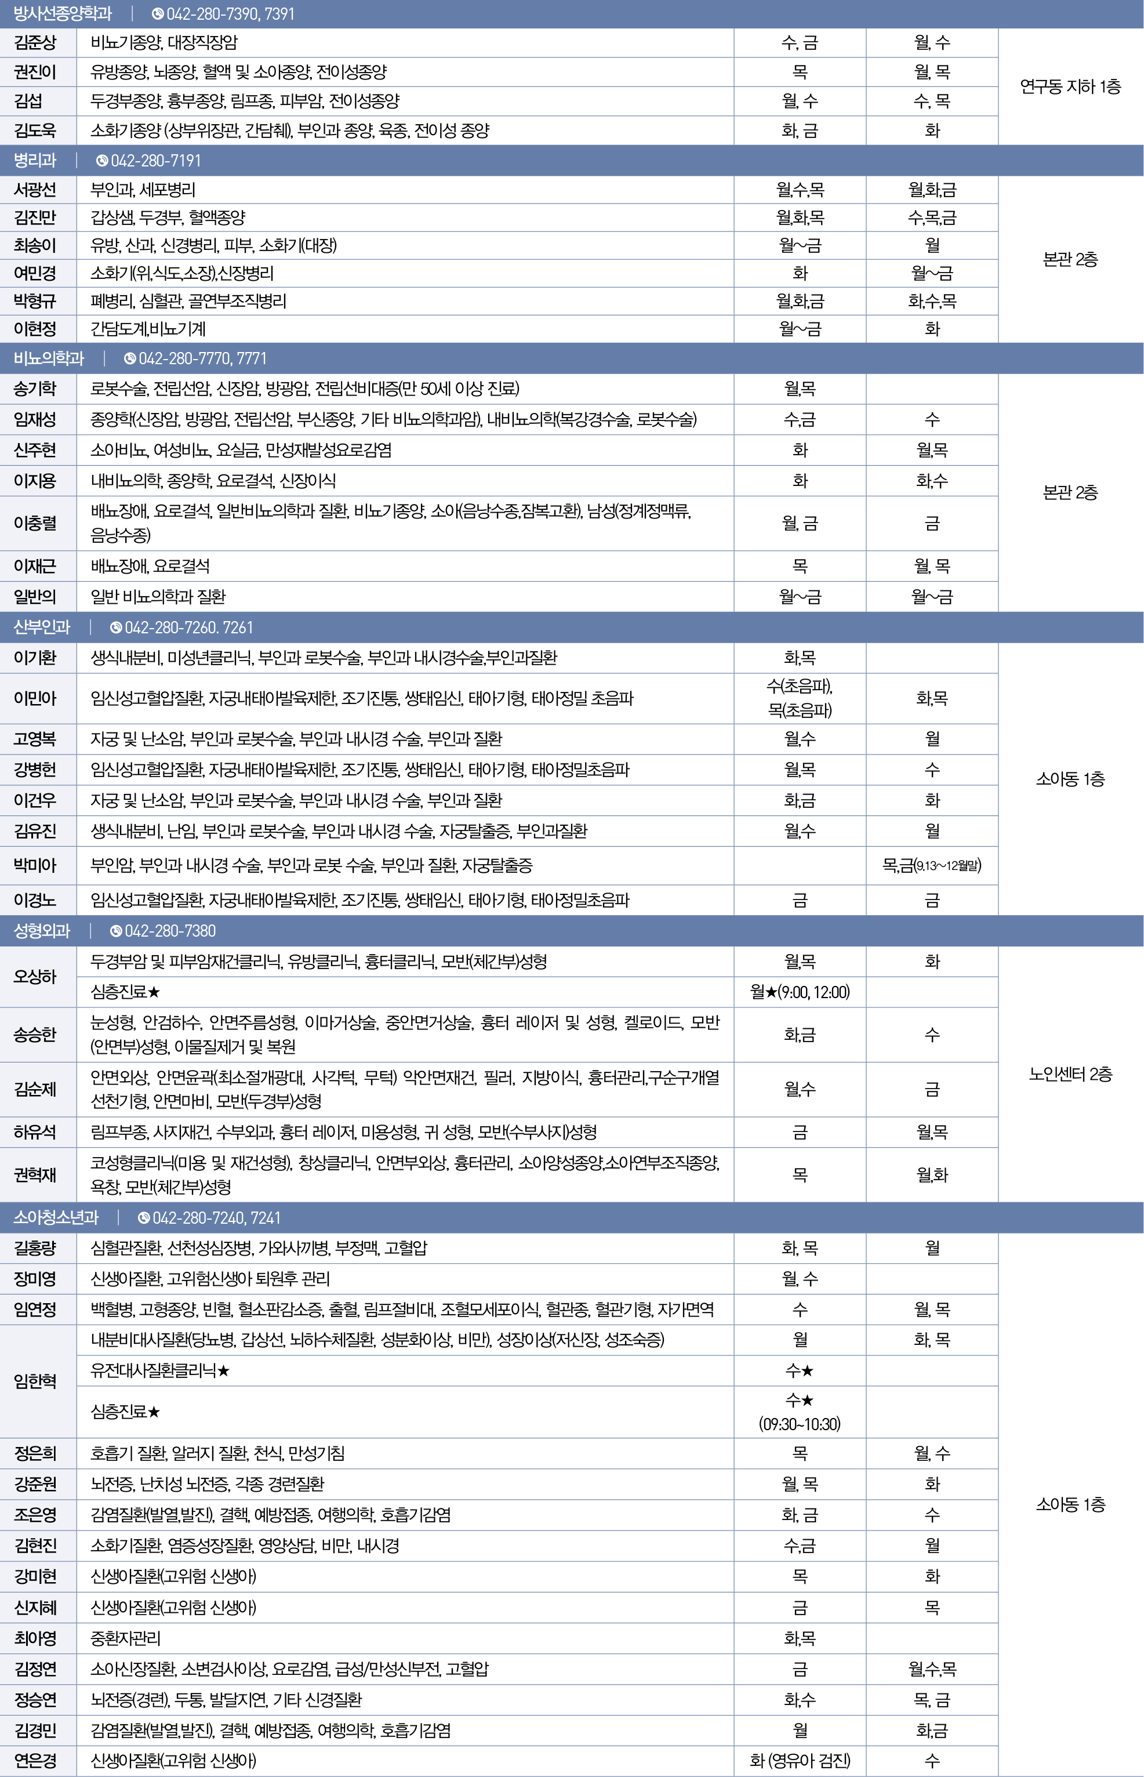This screenshot has width=1144, height=1777.
Task: Click doctor name 조은영
Action: click(x=35, y=1514)
